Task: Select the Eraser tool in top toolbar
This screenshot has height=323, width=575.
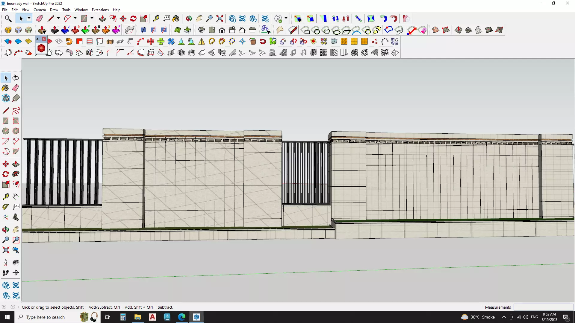Action: [x=40, y=19]
